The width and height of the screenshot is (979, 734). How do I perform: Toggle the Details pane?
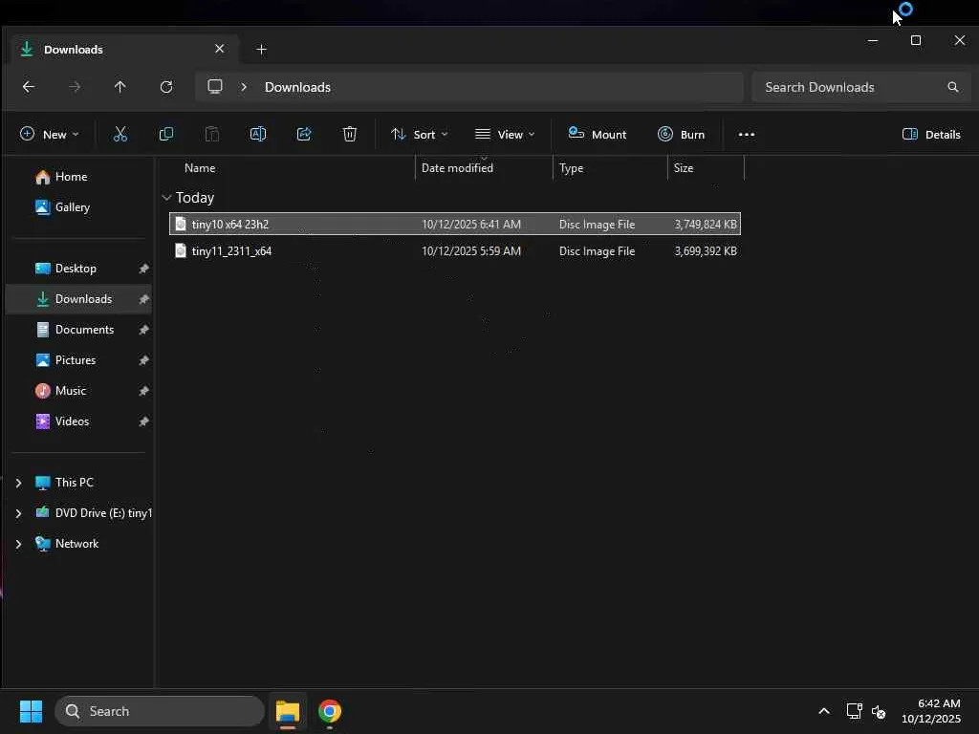pyautogui.click(x=931, y=135)
